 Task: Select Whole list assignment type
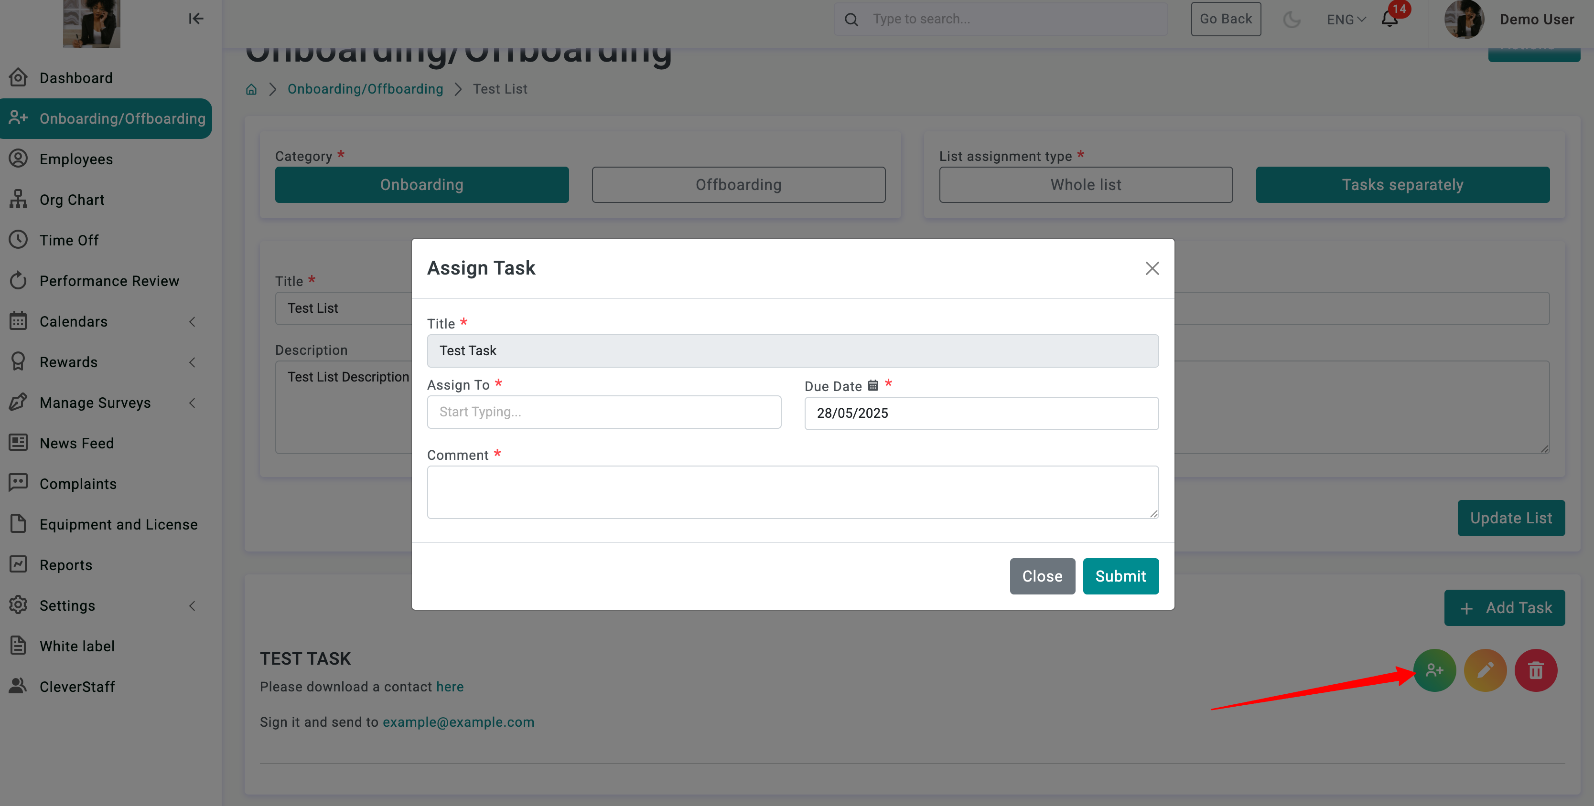pos(1085,184)
